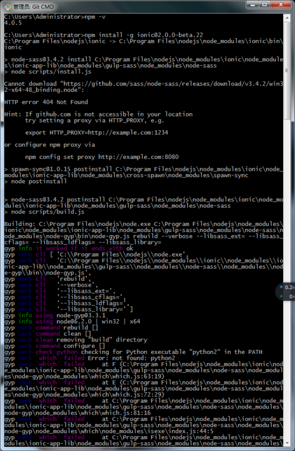Screen dimensions: 295x451
Task: Click 'gyp info using node@6.2.0 | win32 | x64'
Action: [x=72, y=321]
